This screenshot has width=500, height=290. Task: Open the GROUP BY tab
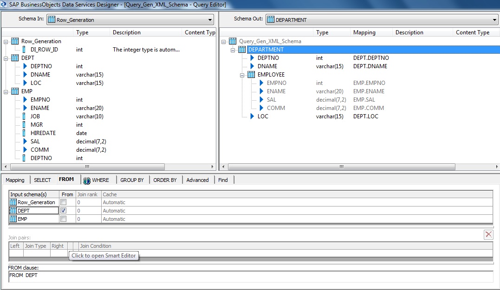(132, 180)
